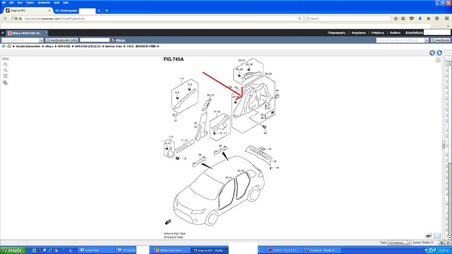452x254 pixels.
Task: Toggle the Φίλτρο checkbox
Action: coord(113,40)
